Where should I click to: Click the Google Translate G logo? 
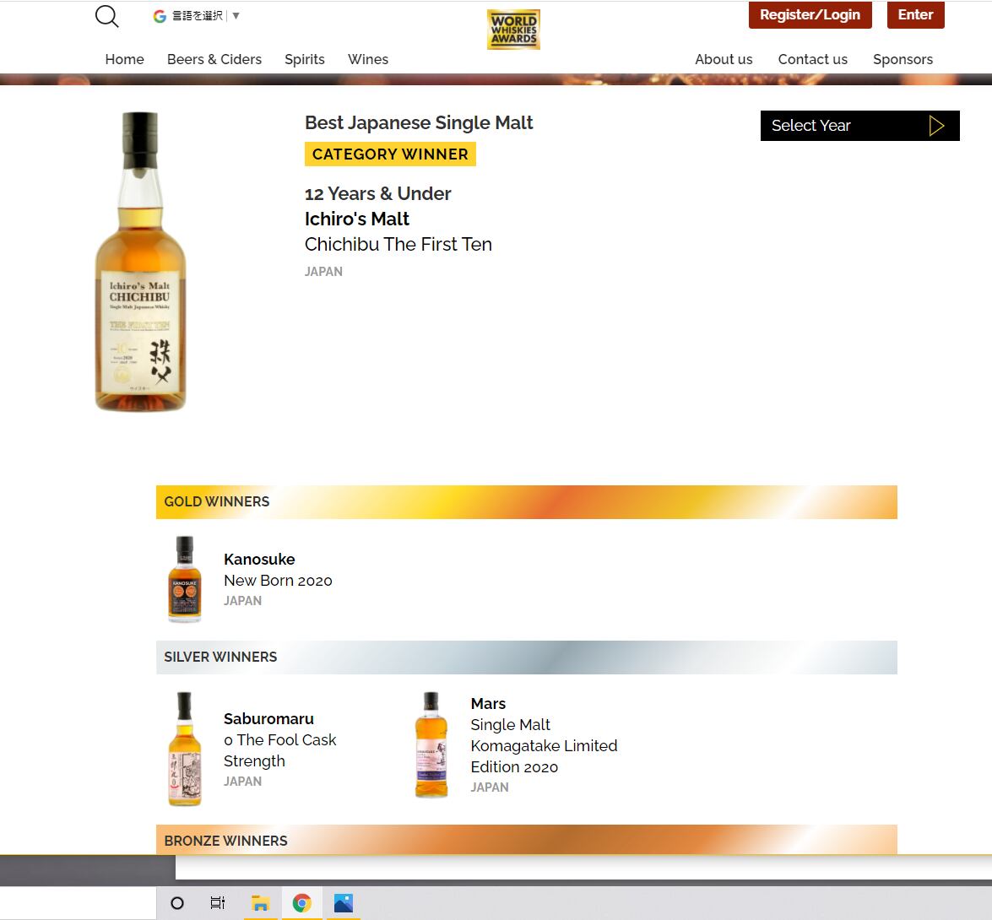coord(160,16)
